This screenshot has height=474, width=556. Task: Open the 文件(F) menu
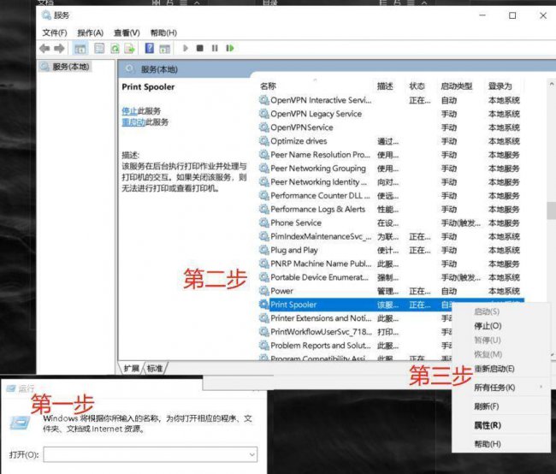point(55,33)
